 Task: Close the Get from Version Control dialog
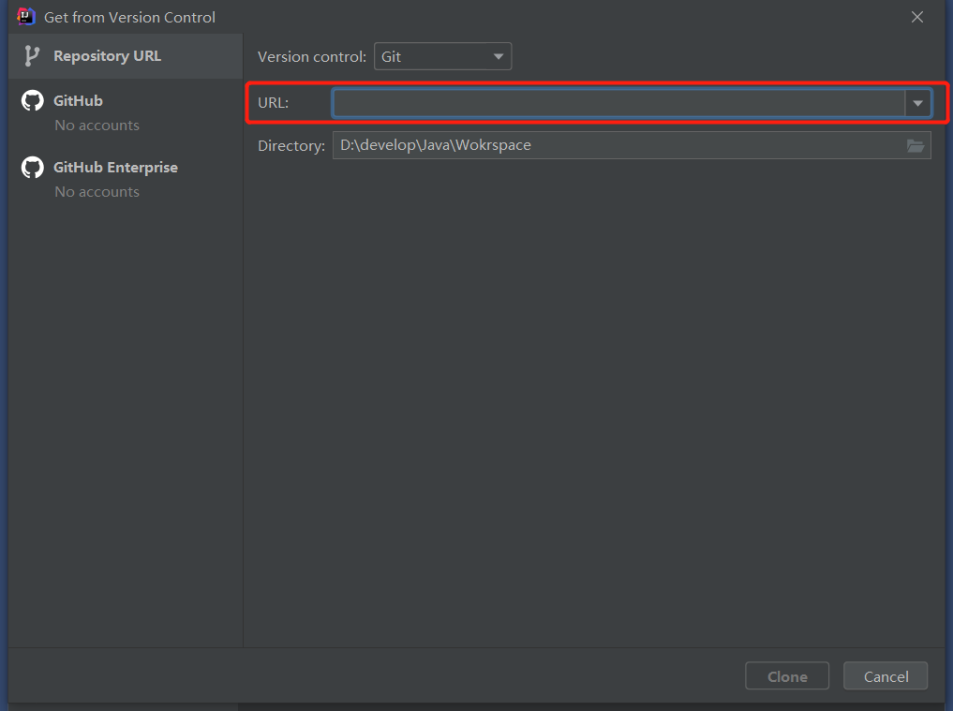point(917,17)
